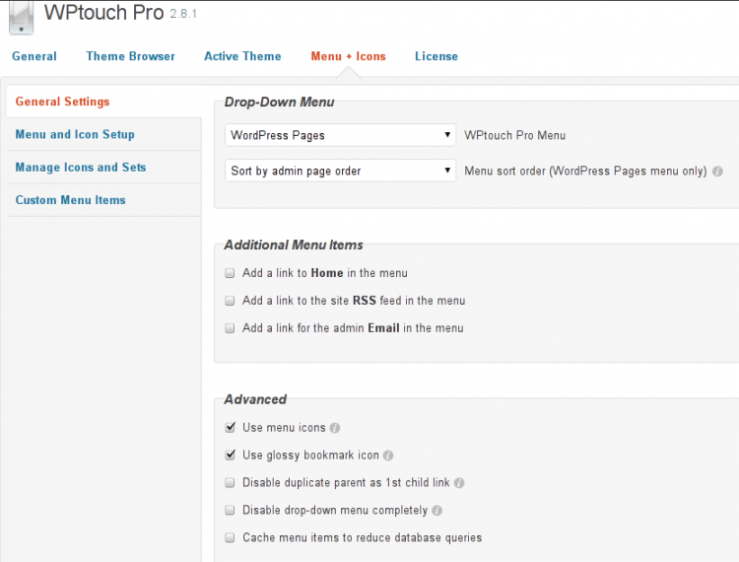Enable Add a link to Home checkbox
Image resolution: width=739 pixels, height=562 pixels.
coord(230,273)
